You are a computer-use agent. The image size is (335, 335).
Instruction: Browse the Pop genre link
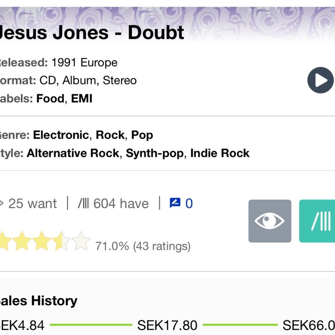pos(142,135)
